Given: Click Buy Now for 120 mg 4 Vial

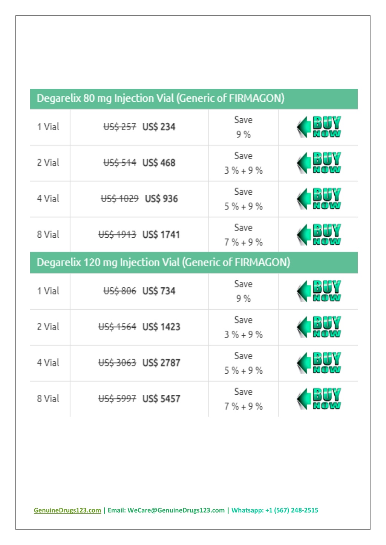Looking at the screenshot, I should [319, 363].
